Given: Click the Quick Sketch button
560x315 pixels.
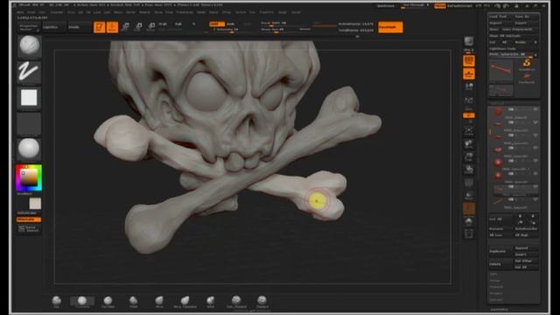Looking at the screenshot, I should pyautogui.click(x=29, y=229).
